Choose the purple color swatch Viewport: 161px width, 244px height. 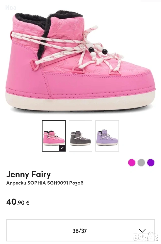pyautogui.click(x=151, y=162)
